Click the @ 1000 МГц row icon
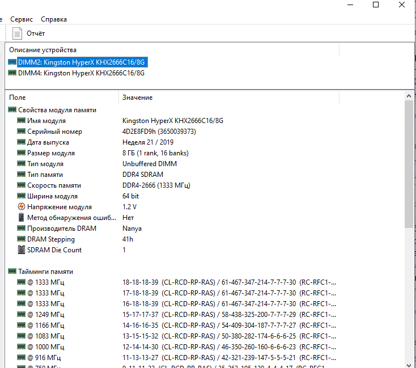This screenshot has width=416, height=368. (x=21, y=346)
